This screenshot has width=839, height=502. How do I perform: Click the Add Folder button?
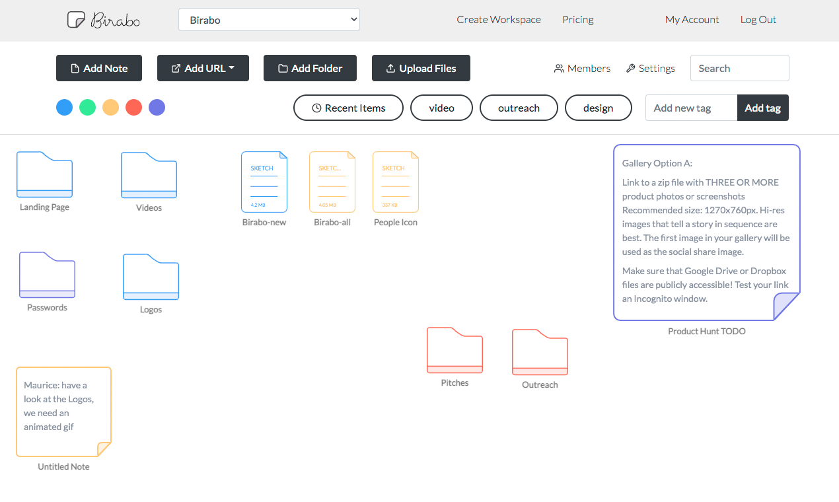310,68
